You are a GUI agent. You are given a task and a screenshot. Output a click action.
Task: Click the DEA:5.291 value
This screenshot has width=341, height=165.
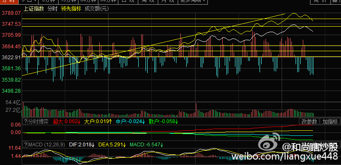pyautogui.click(x=112, y=144)
